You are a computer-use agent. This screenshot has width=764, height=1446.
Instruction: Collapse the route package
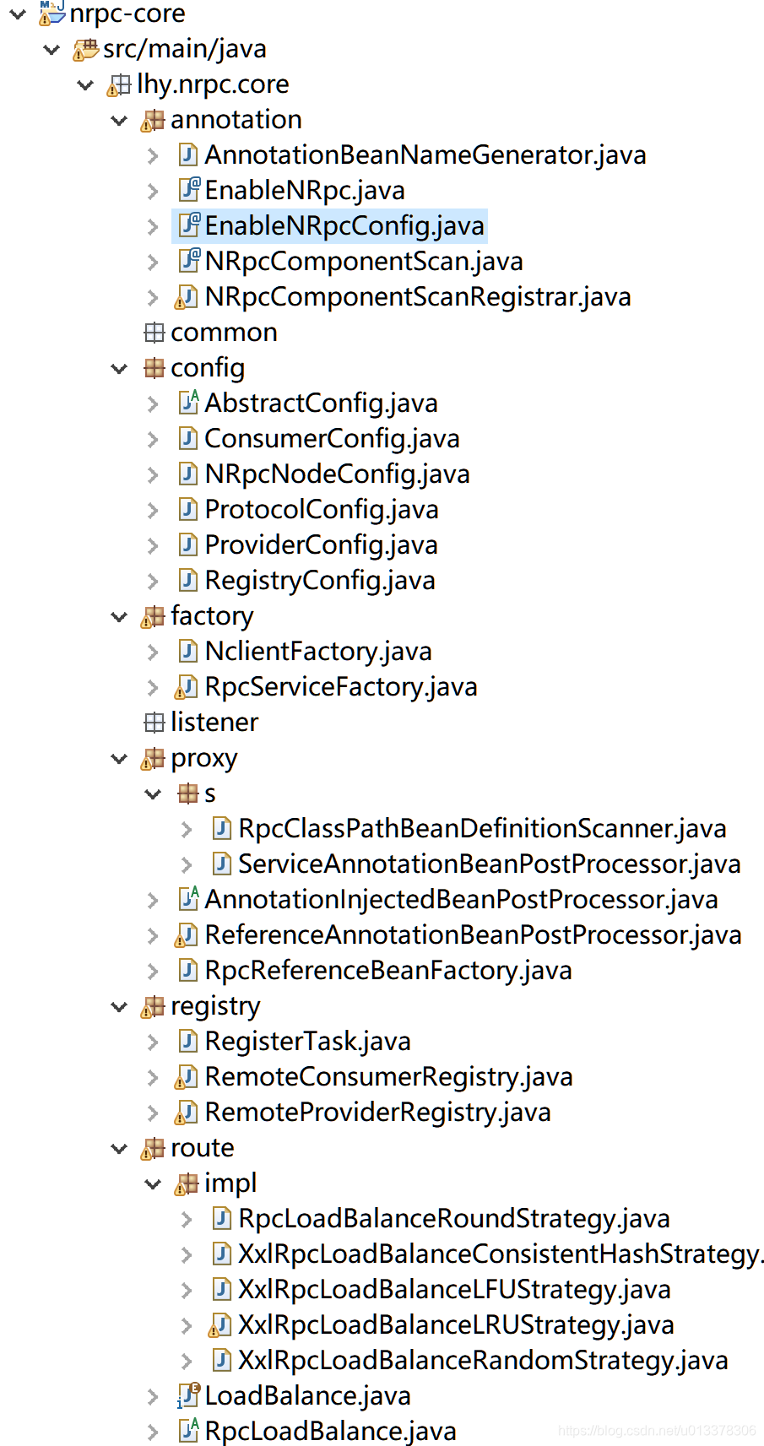coord(119,1149)
